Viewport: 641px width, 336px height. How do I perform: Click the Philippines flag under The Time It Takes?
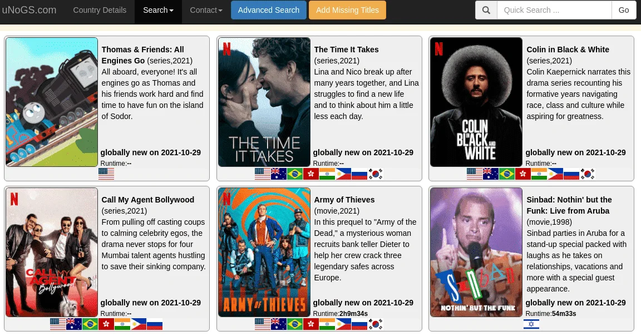[343, 174]
